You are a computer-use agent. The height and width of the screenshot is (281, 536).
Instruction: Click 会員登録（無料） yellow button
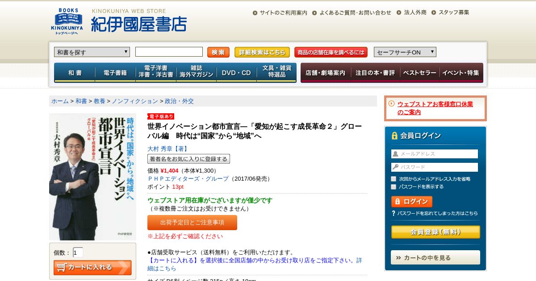[x=435, y=232]
